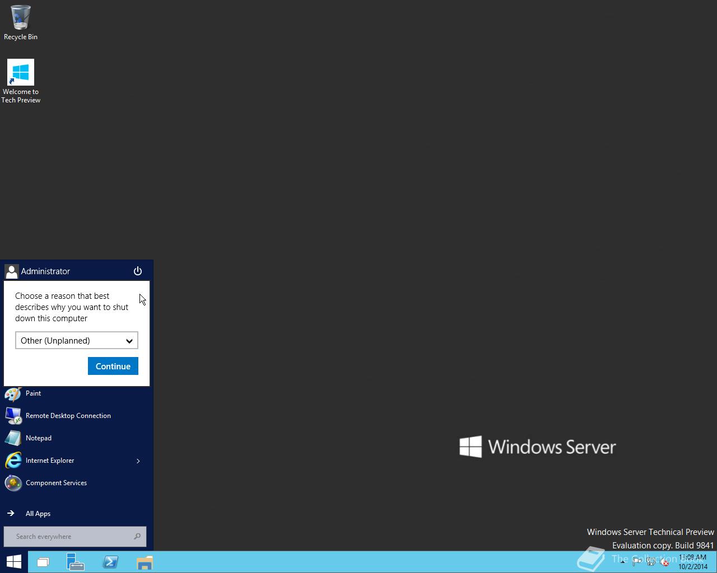Launch PowerShell from taskbar
Viewport: 717px width, 573px height.
(110, 562)
